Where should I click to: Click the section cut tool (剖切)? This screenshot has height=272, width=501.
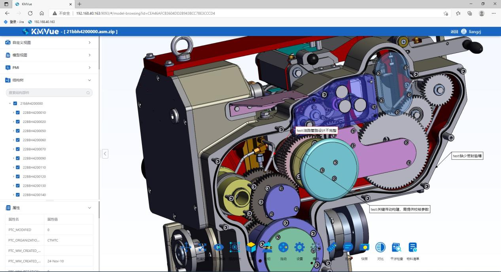[267, 248]
